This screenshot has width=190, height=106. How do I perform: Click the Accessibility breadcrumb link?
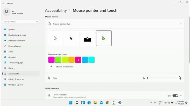[x=56, y=11]
